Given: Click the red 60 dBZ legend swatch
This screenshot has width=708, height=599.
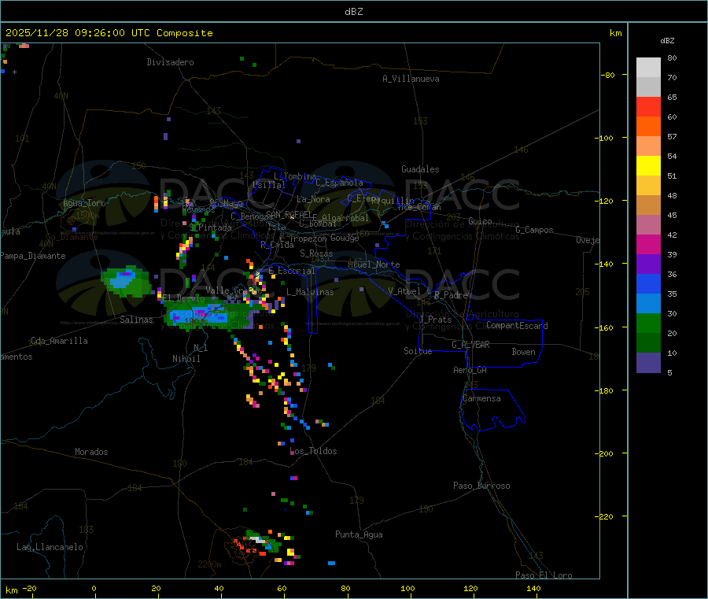Looking at the screenshot, I should 648,107.
